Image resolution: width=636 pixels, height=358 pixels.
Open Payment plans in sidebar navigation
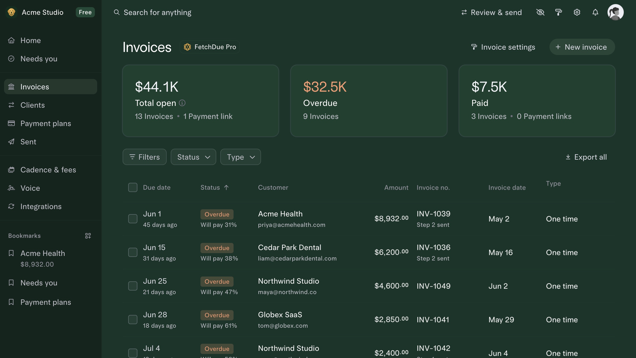(x=50, y=123)
